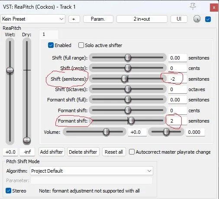The image size is (219, 199).
Task: Click the Formant shift (full) slider handle
Action: pos(128,99)
